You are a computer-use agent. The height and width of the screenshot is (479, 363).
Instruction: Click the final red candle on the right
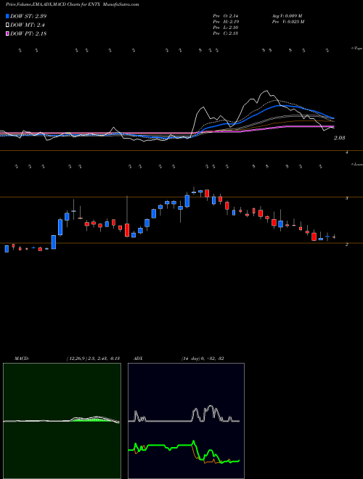point(334,237)
